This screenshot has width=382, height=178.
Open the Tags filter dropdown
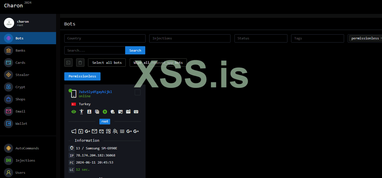tap(317, 39)
